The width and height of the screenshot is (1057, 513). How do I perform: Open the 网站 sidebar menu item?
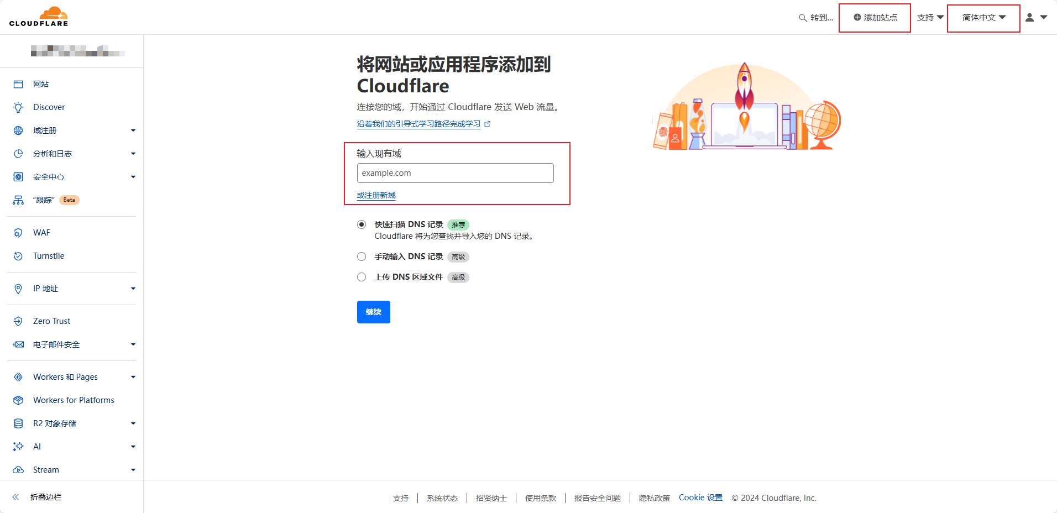coord(41,84)
